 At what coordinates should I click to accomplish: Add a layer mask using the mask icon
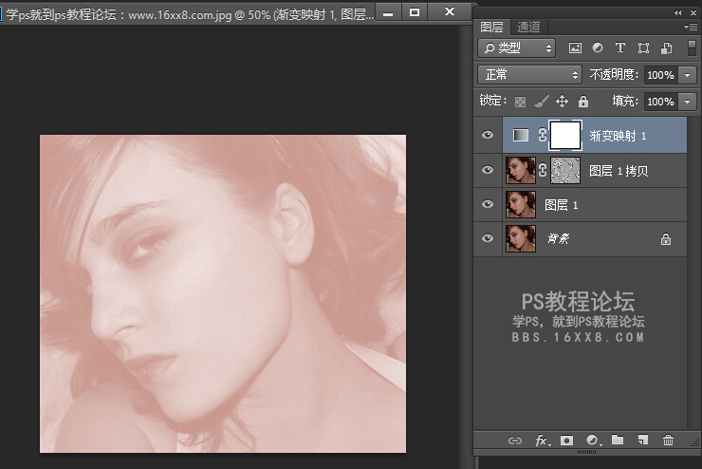pyautogui.click(x=567, y=441)
